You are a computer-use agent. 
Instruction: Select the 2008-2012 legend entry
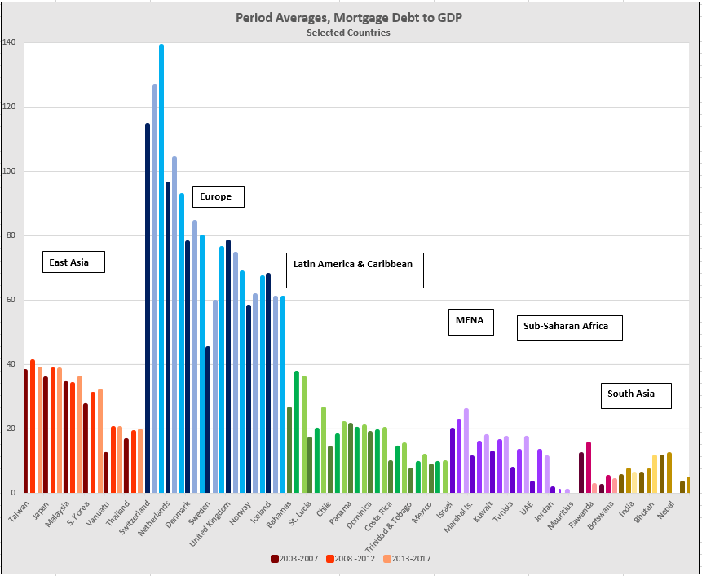point(351,558)
